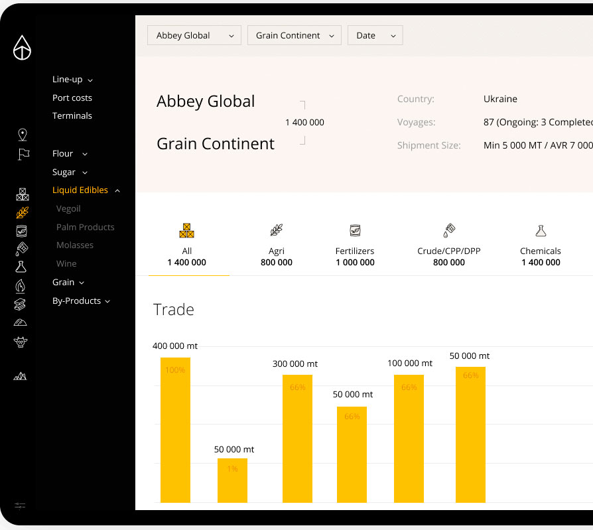Collapse the Liquid Edibles submenu
The height and width of the screenshot is (530, 593).
pyautogui.click(x=86, y=190)
